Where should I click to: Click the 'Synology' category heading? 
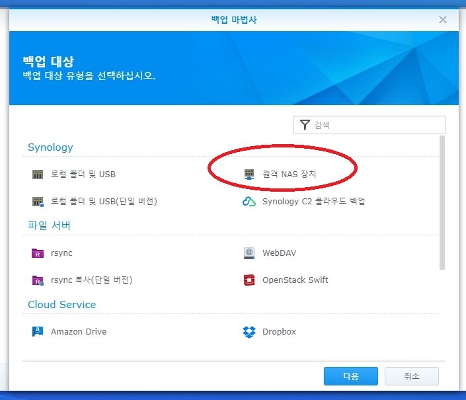(x=50, y=147)
